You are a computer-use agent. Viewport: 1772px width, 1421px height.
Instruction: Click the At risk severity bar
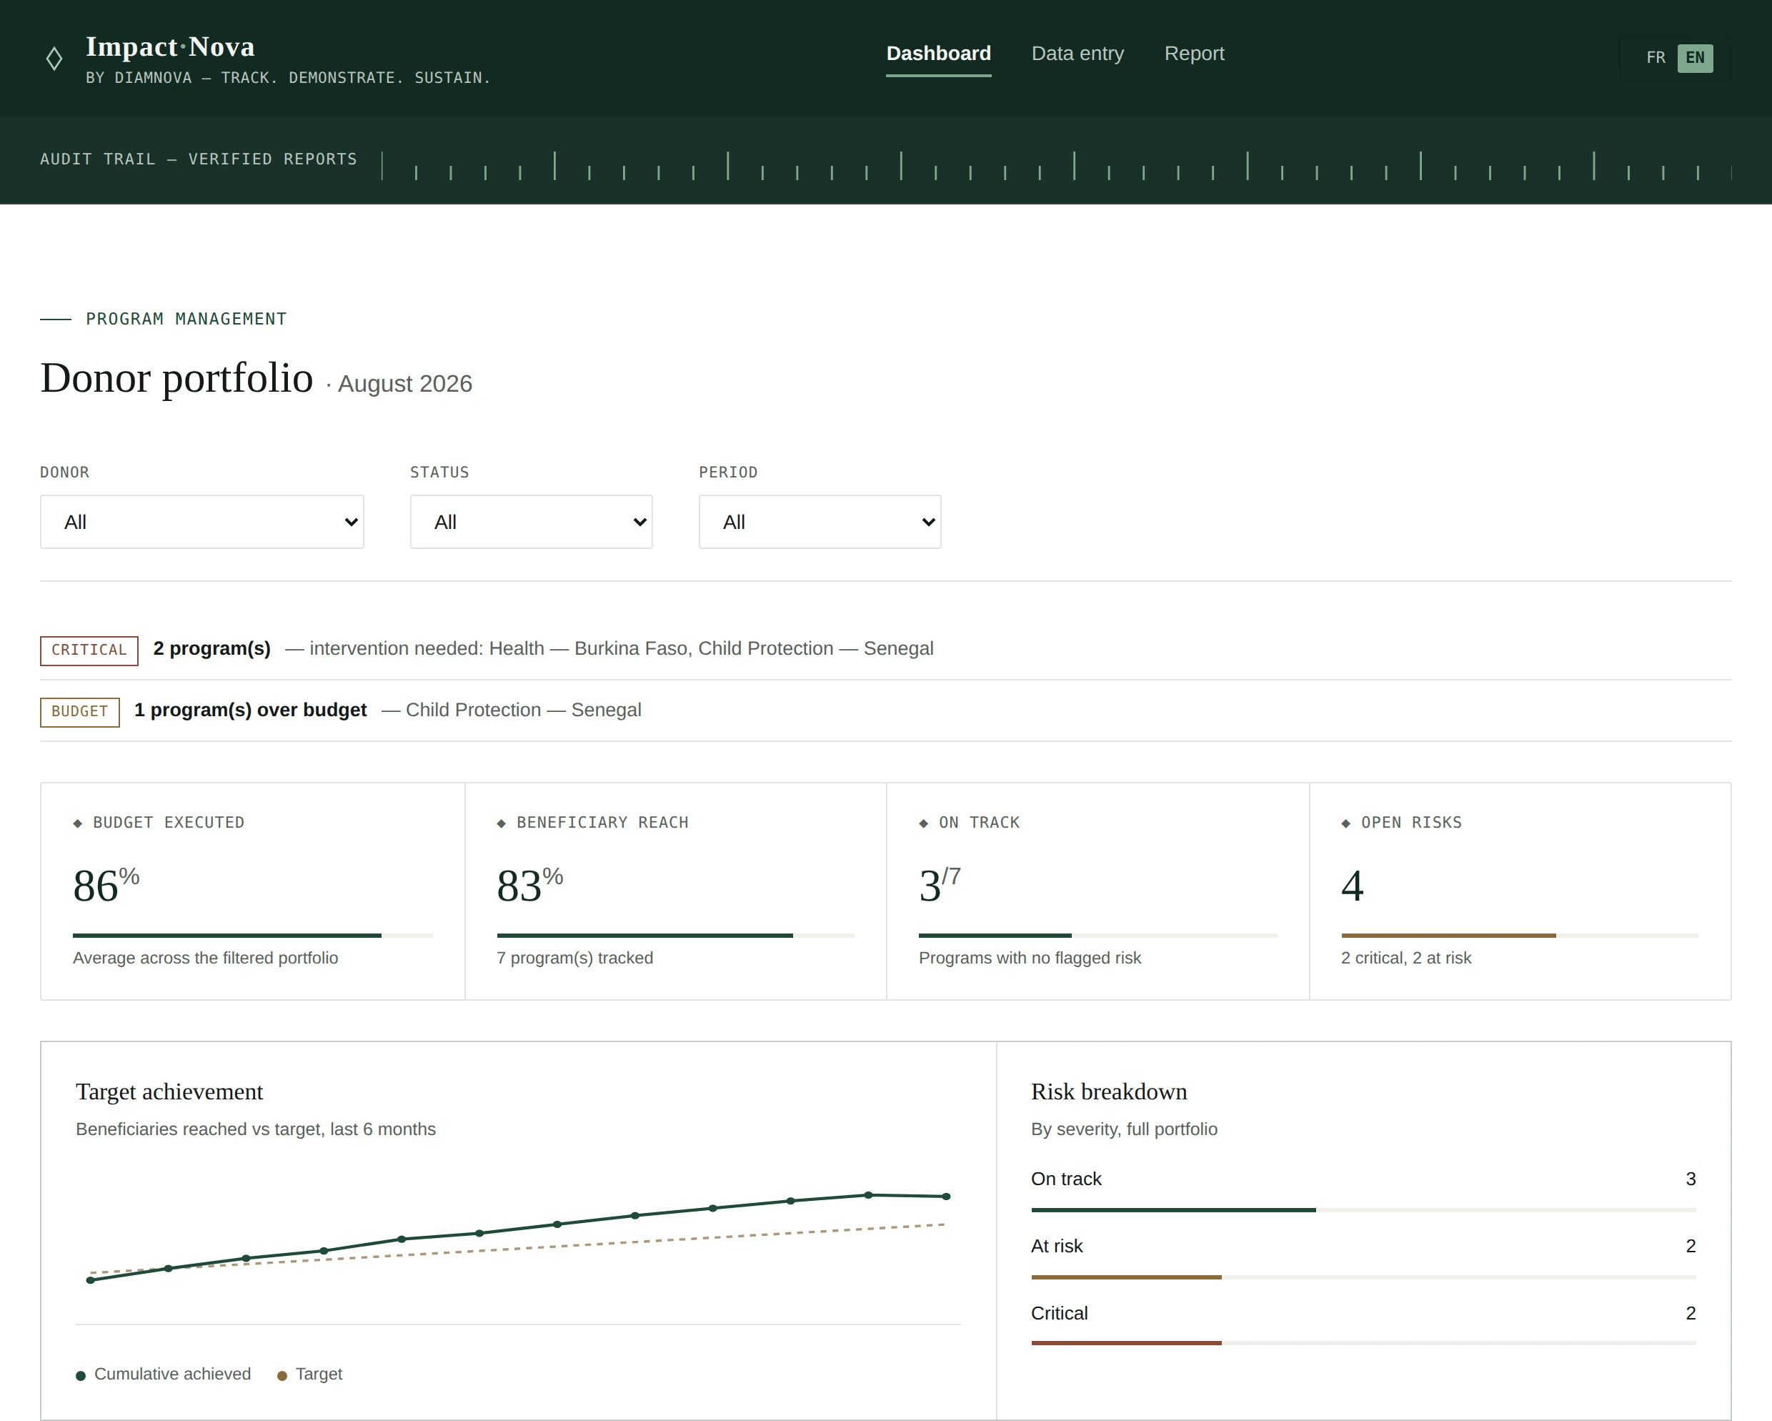(1363, 1277)
